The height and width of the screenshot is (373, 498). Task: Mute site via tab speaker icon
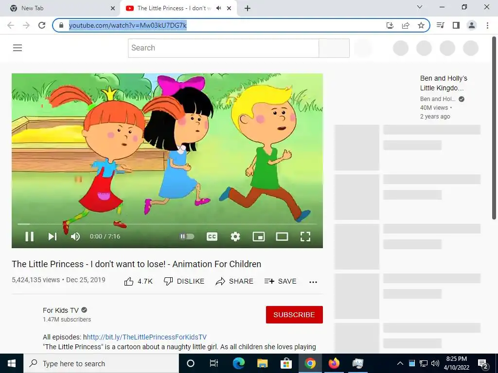(218, 8)
